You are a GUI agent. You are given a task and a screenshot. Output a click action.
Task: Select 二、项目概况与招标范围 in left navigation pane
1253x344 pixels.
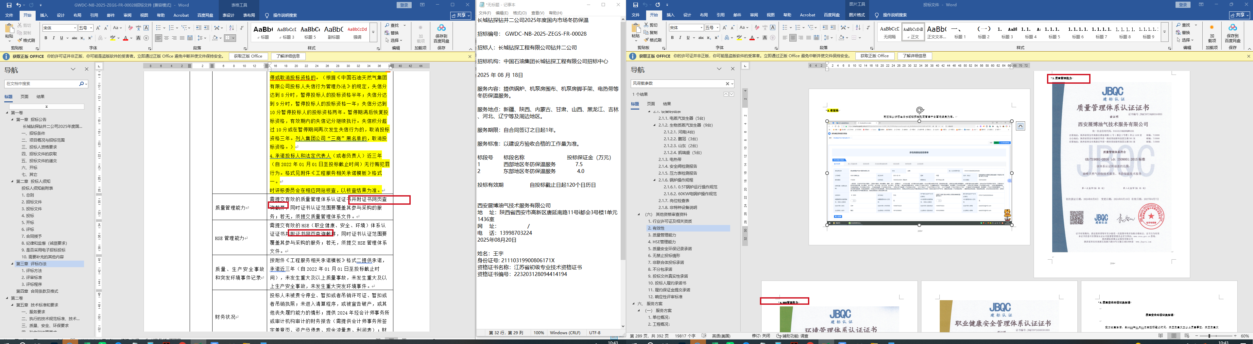click(43, 140)
